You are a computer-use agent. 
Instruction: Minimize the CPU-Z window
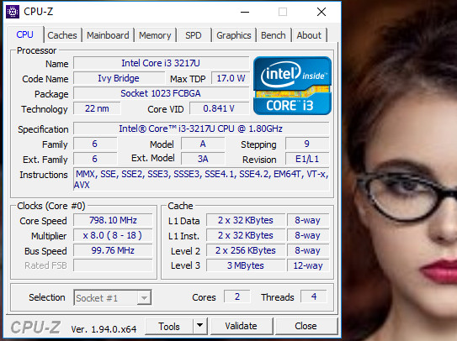(x=245, y=12)
